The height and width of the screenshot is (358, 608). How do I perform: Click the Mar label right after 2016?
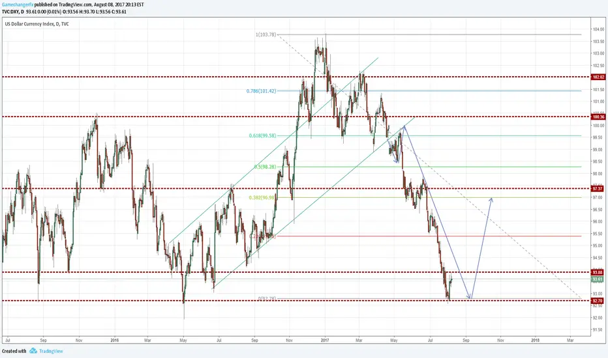click(x=147, y=340)
